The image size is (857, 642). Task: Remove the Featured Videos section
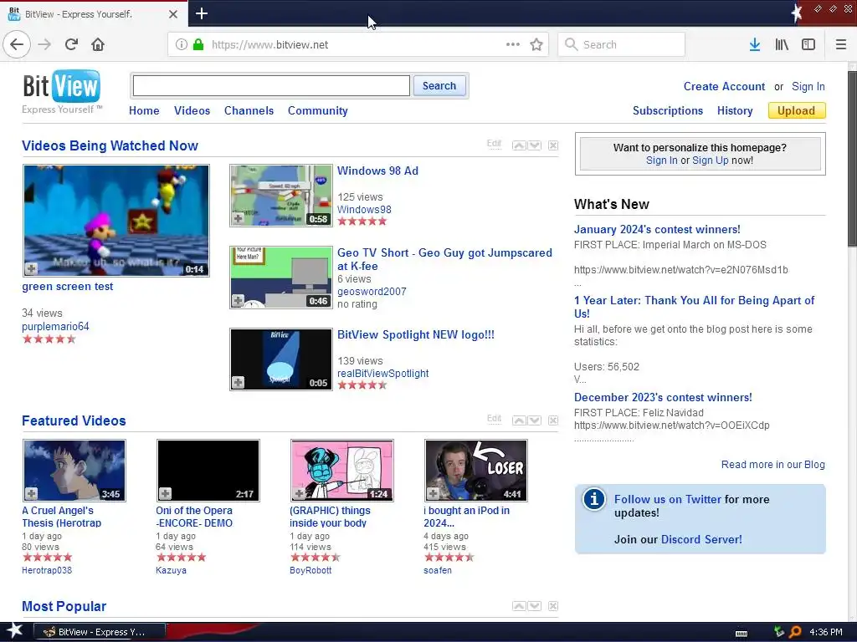[553, 420]
